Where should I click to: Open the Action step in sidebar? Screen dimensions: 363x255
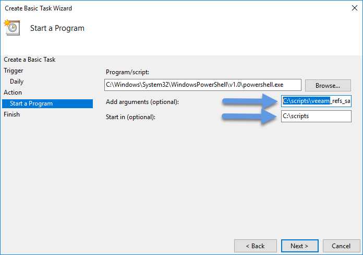13,92
